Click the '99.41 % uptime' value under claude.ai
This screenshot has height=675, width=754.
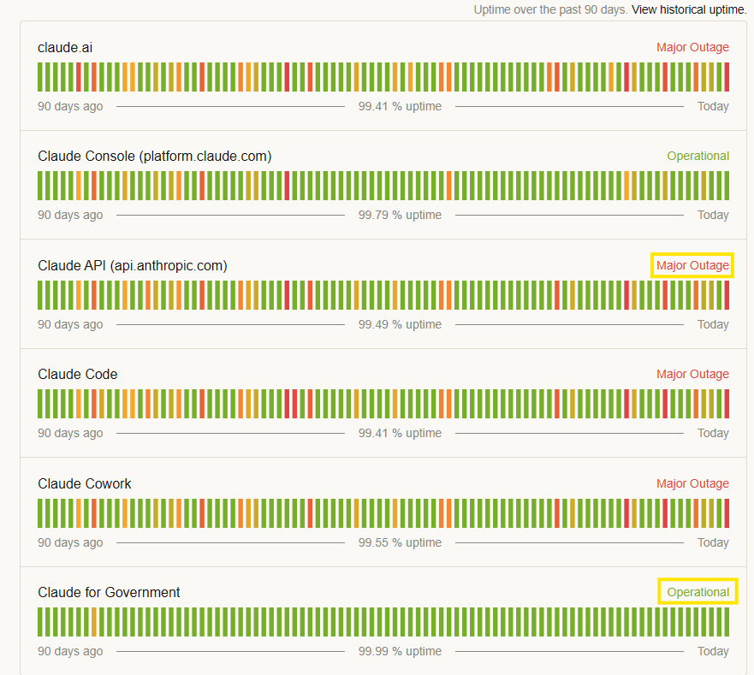pos(400,106)
